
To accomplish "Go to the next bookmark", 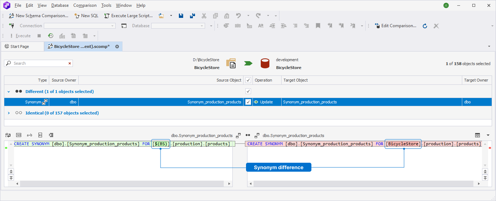I will pos(341,26).
